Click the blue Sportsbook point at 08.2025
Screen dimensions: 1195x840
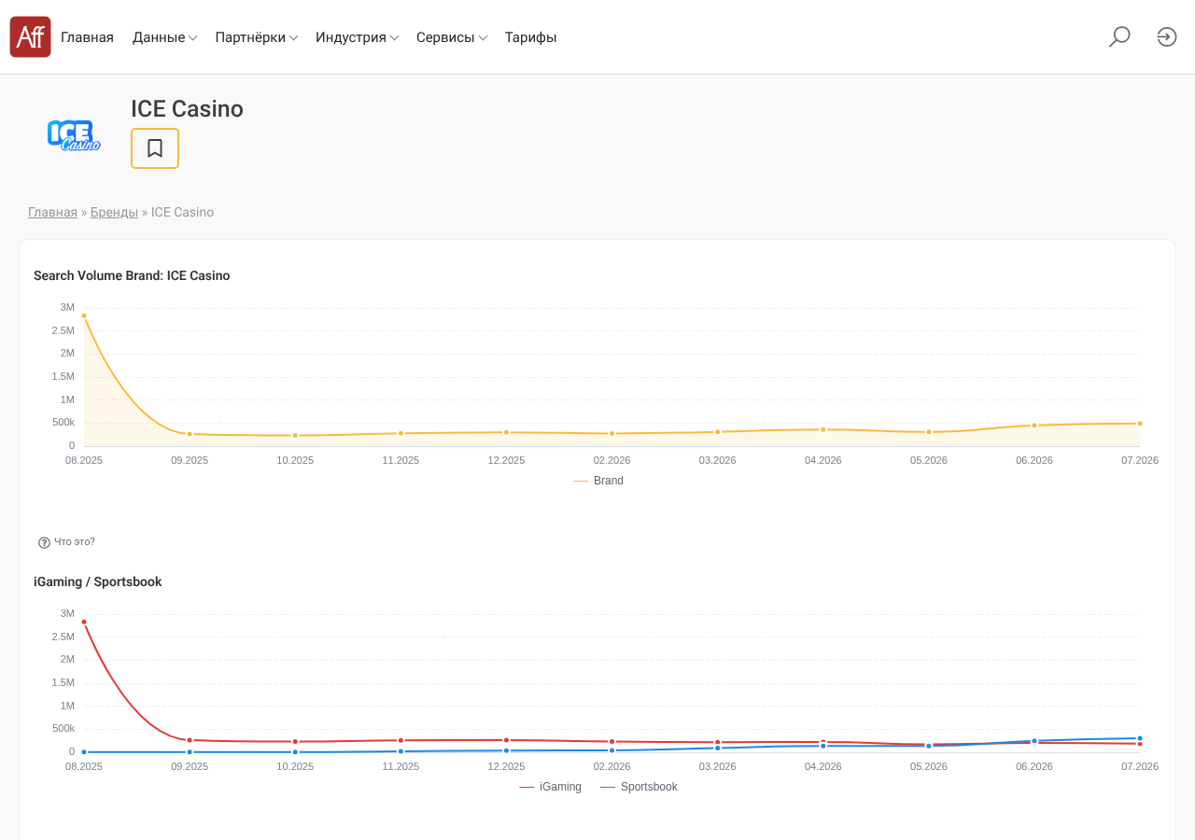click(x=84, y=752)
